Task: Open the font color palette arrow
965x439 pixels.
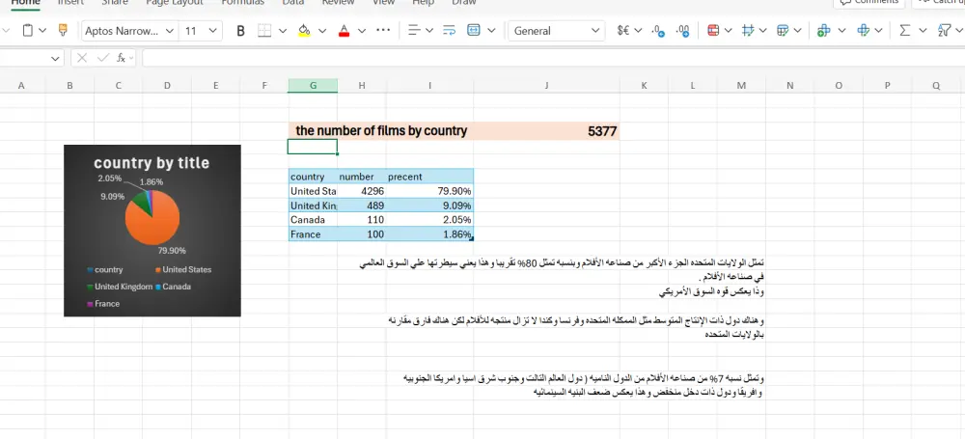Action: [x=362, y=31]
